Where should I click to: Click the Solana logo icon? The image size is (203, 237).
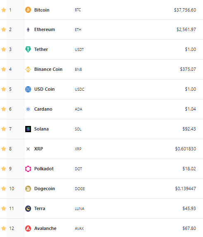(28, 129)
